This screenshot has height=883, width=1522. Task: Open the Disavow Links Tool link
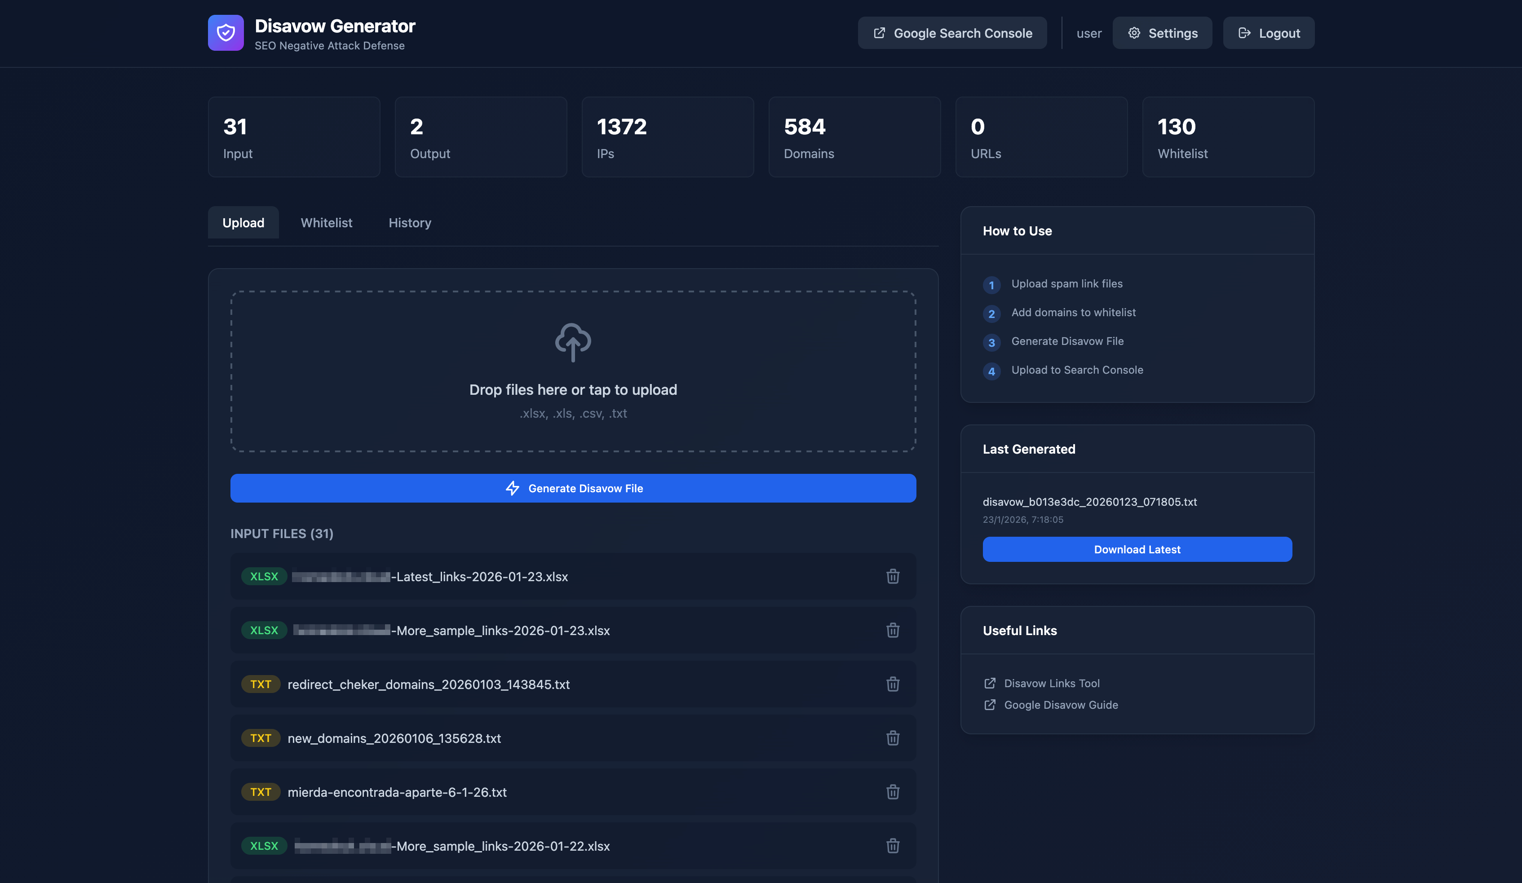coord(1051,683)
